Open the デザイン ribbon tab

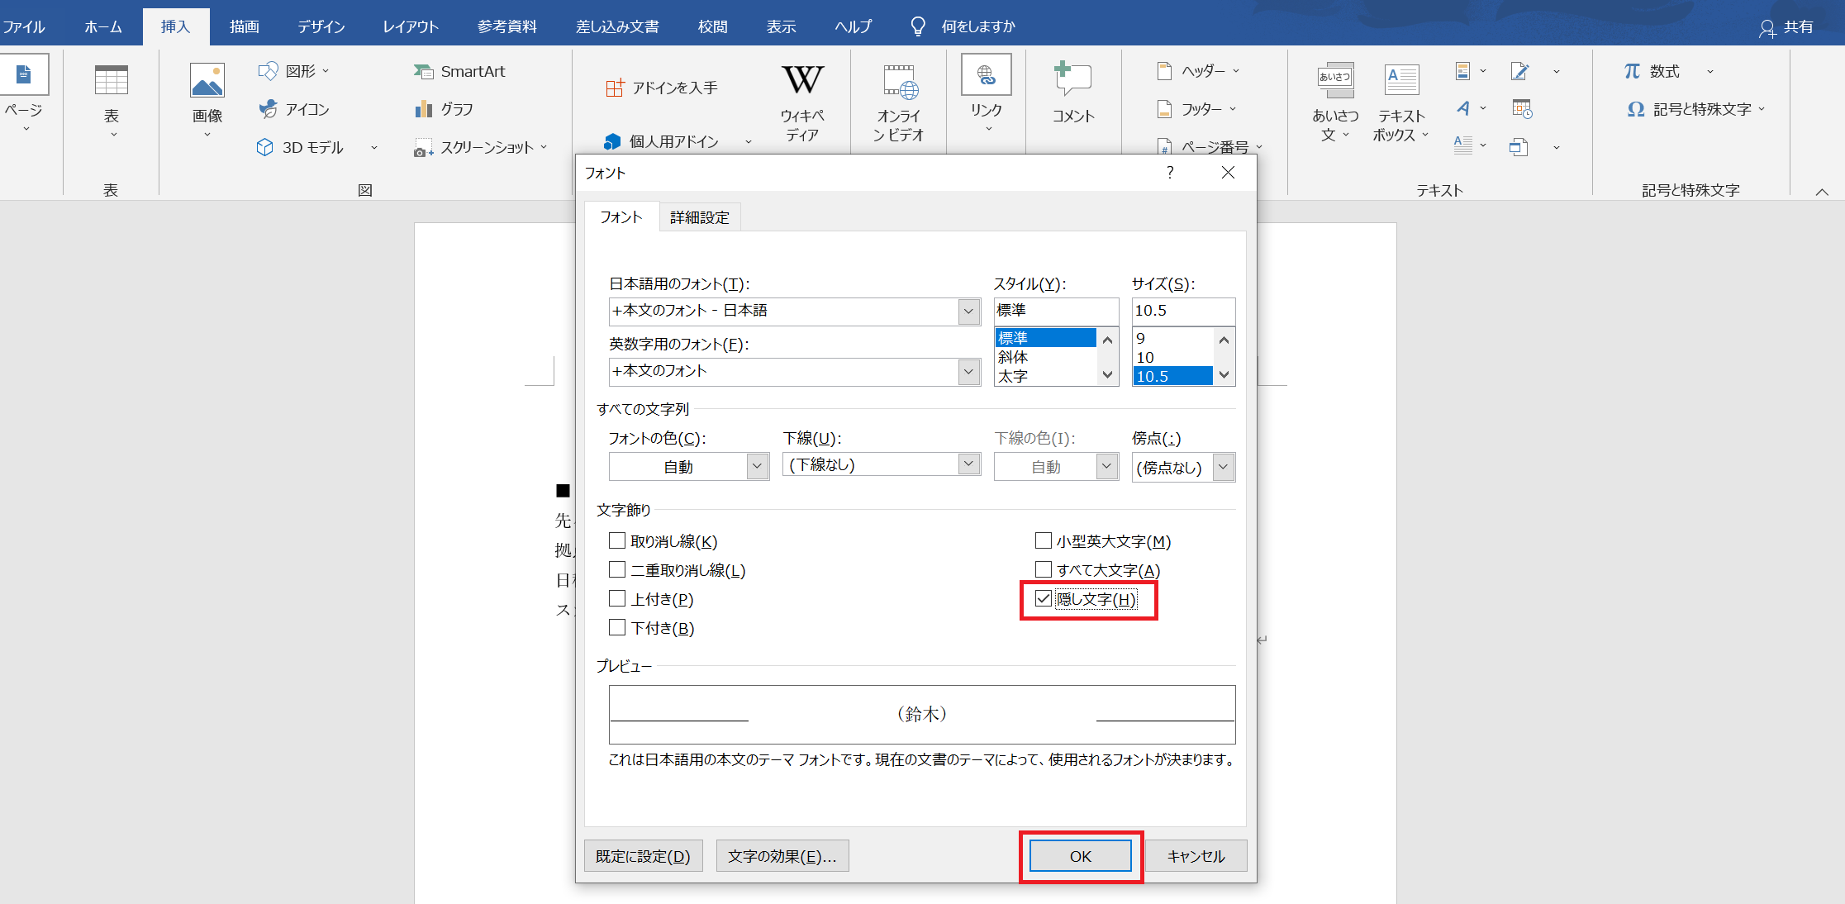(x=321, y=26)
